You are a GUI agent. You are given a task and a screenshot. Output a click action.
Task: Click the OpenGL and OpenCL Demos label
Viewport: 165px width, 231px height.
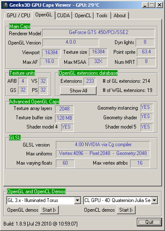[x=37, y=192]
